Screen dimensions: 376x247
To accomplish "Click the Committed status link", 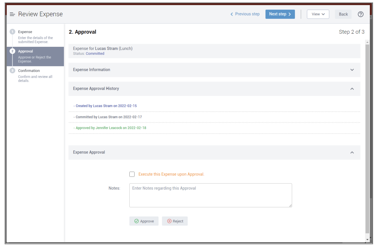I will point(95,53).
